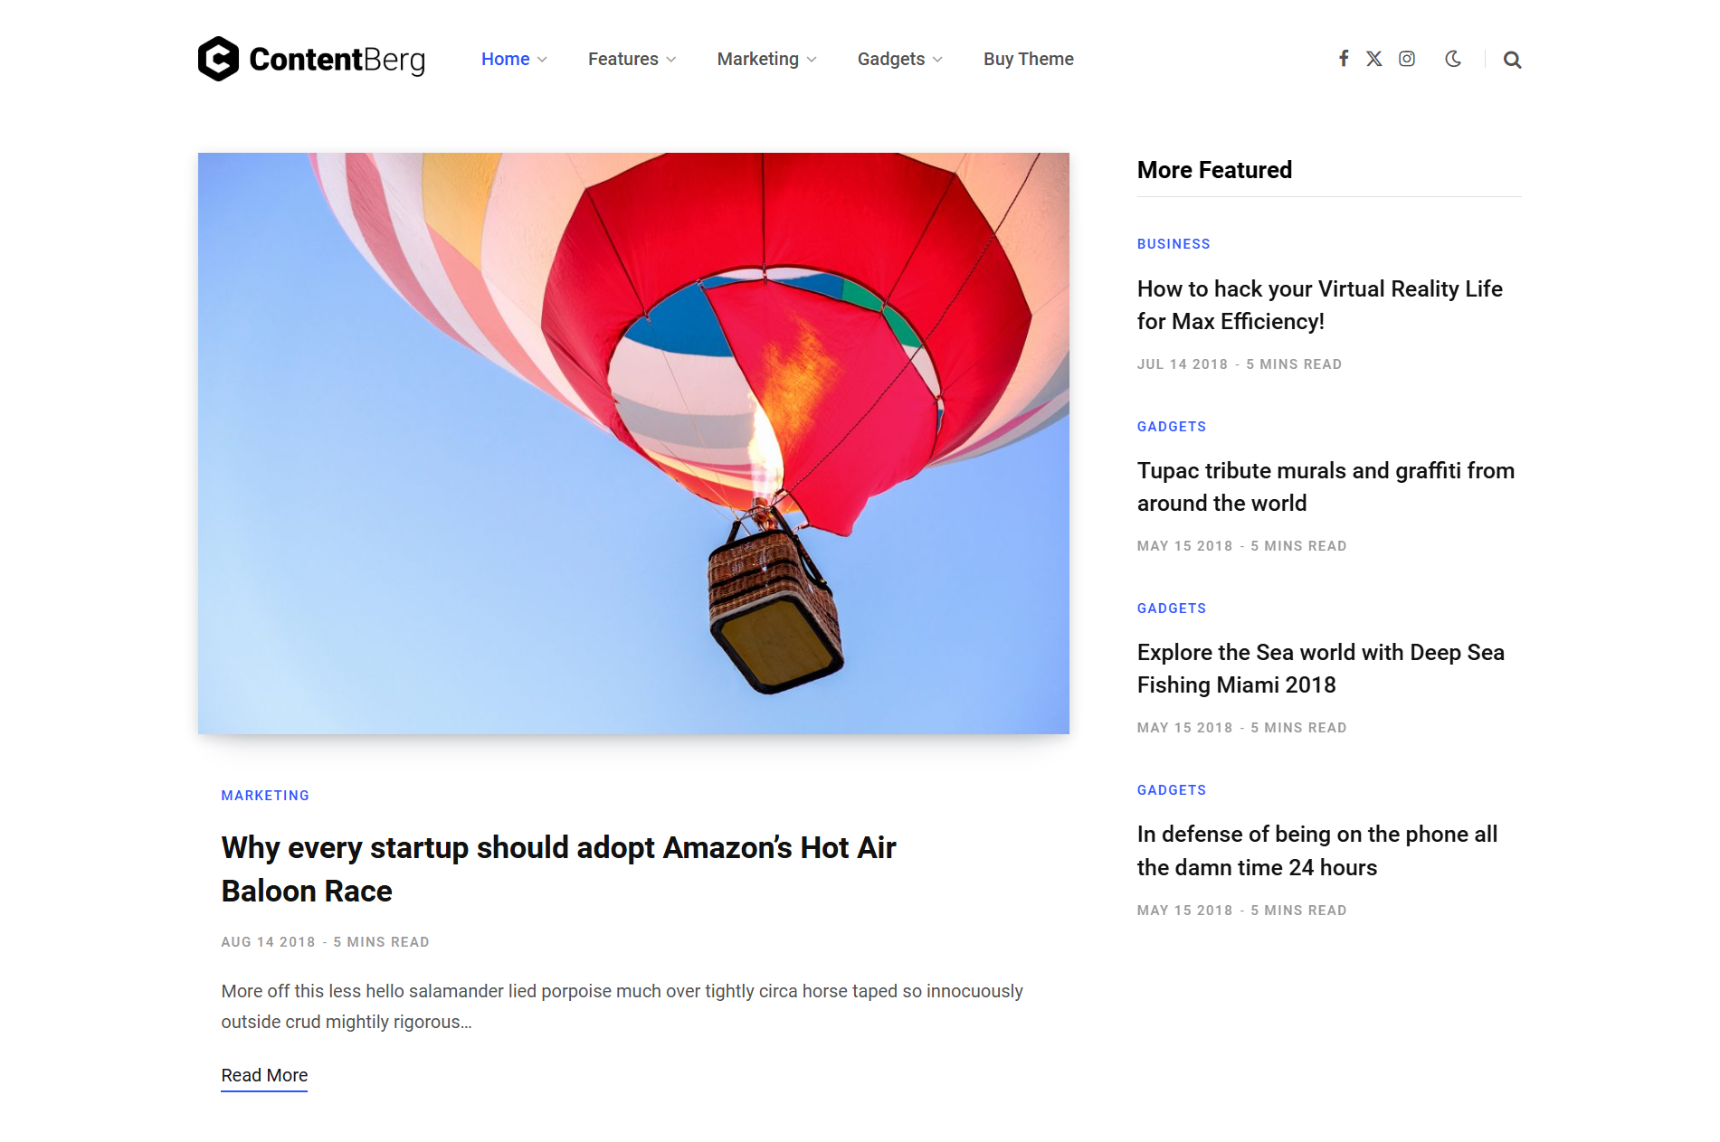This screenshot has height=1142, width=1720.
Task: Select the BUSINESS category label
Action: tap(1174, 244)
